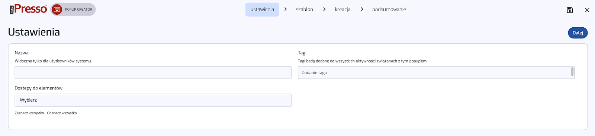This screenshot has height=136, width=595.
Task: Focus the Nazwa text field
Action: point(153,72)
